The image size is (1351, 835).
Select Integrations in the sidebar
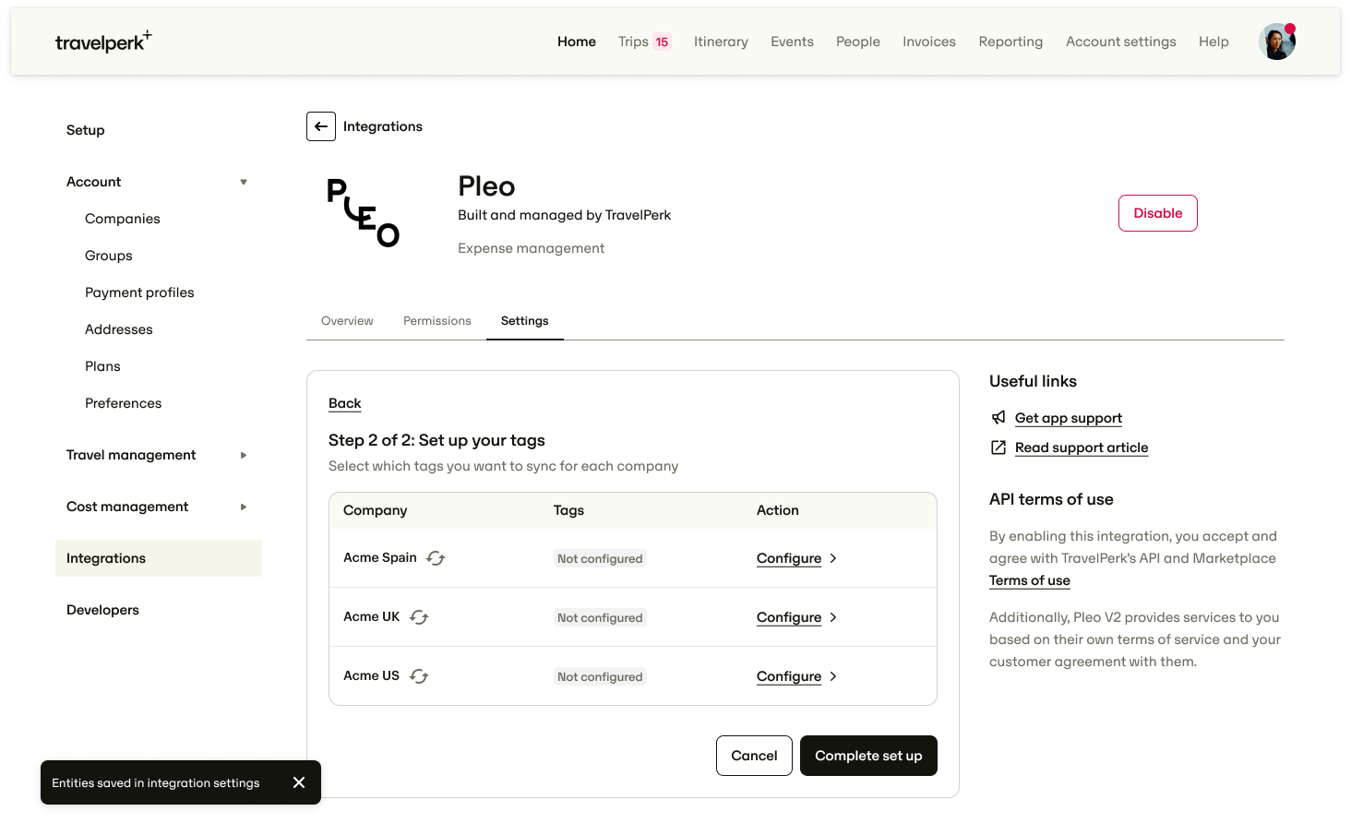159,558
